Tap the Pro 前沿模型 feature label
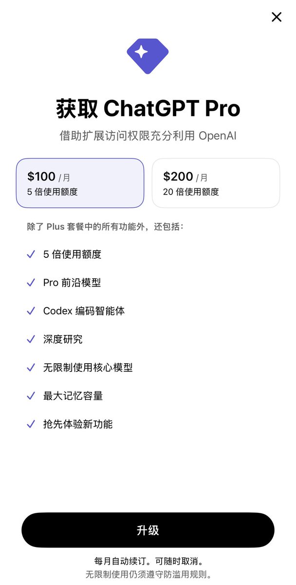 (72, 283)
